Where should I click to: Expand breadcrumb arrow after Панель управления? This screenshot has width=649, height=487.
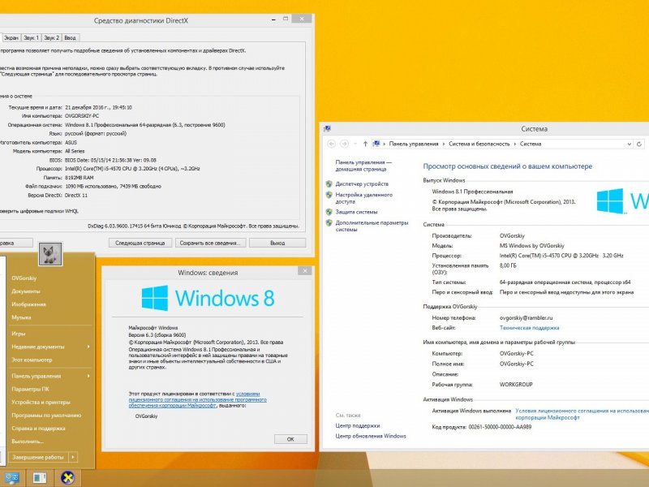click(x=443, y=144)
